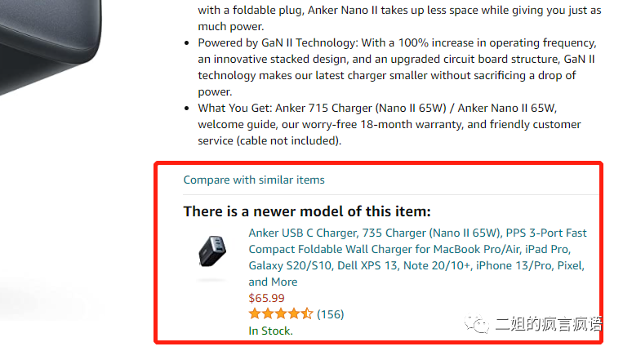This screenshot has height=351, width=623.
Task: Click the In Stock status text
Action: 270,331
